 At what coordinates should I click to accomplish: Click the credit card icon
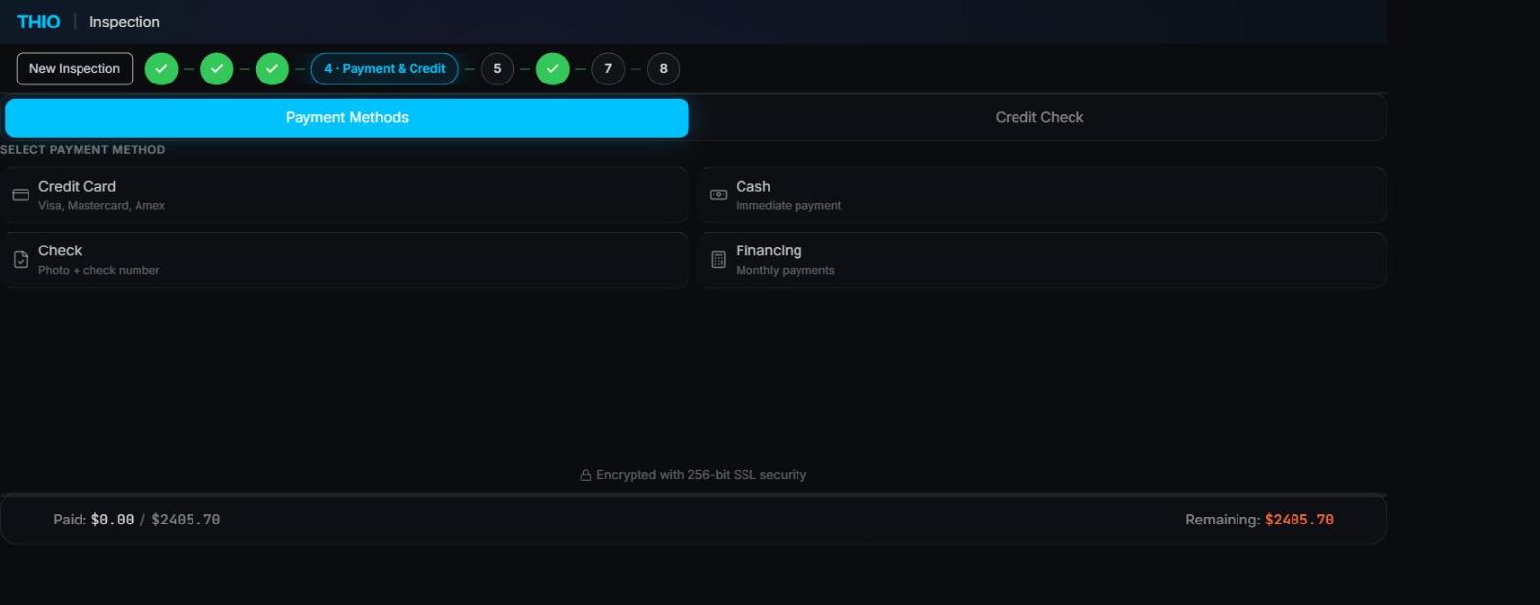[x=21, y=194]
